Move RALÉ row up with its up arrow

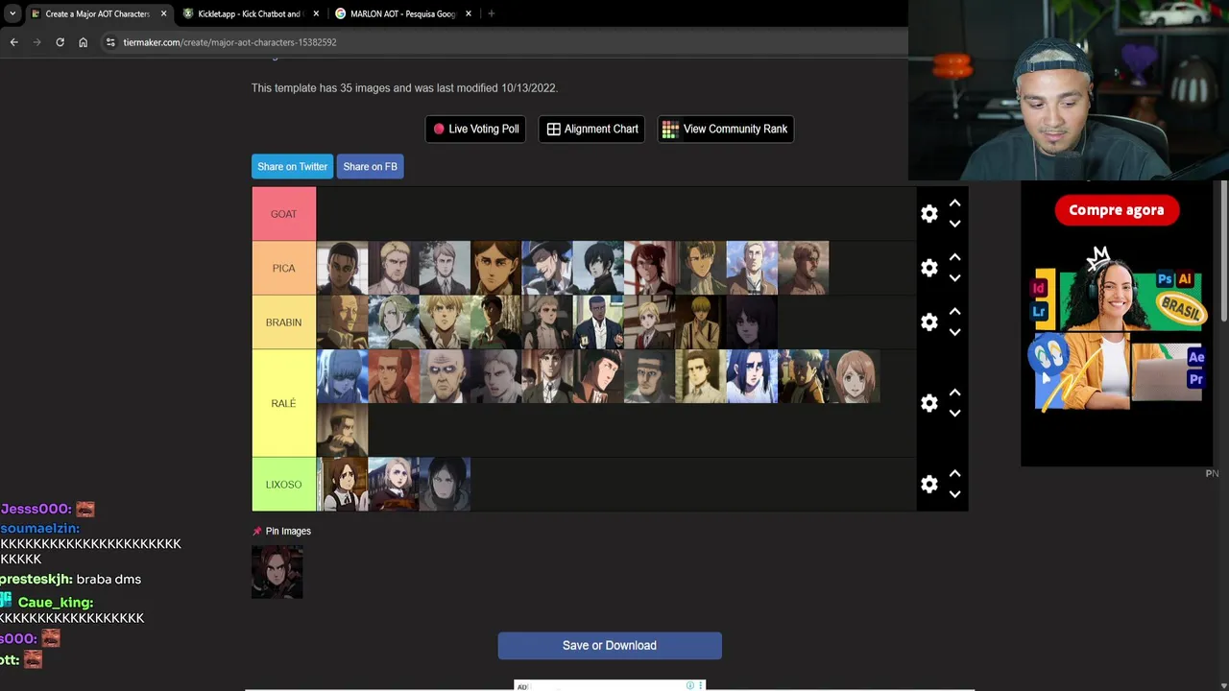click(x=954, y=393)
